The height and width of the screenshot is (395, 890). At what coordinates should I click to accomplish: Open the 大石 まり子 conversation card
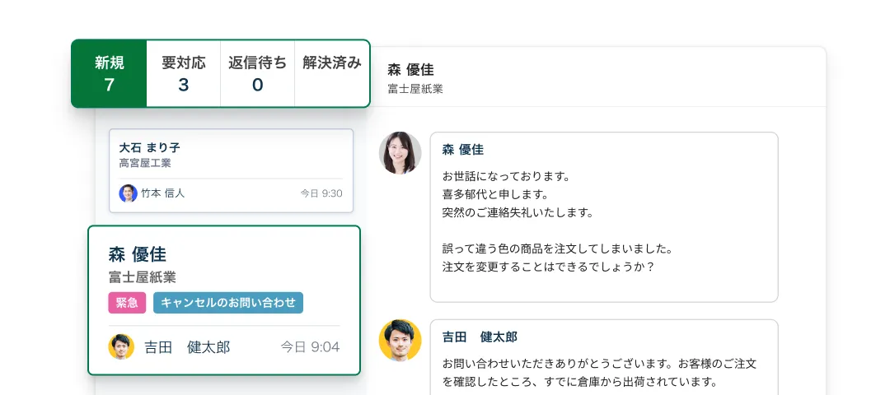coord(231,170)
